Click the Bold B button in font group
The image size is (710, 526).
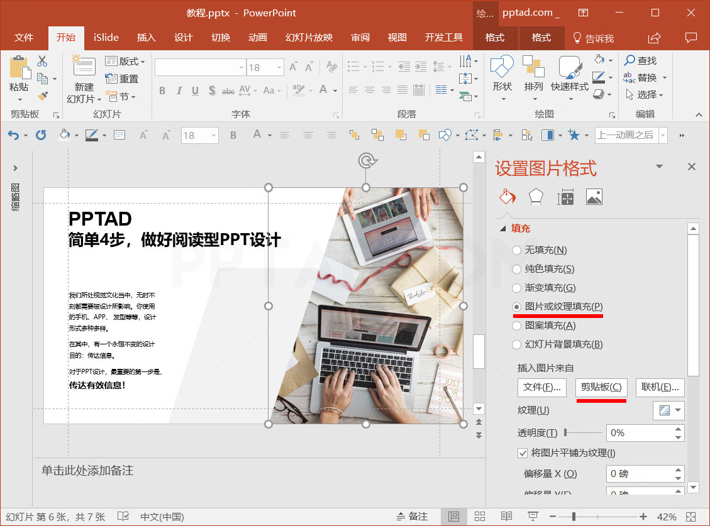coord(162,90)
